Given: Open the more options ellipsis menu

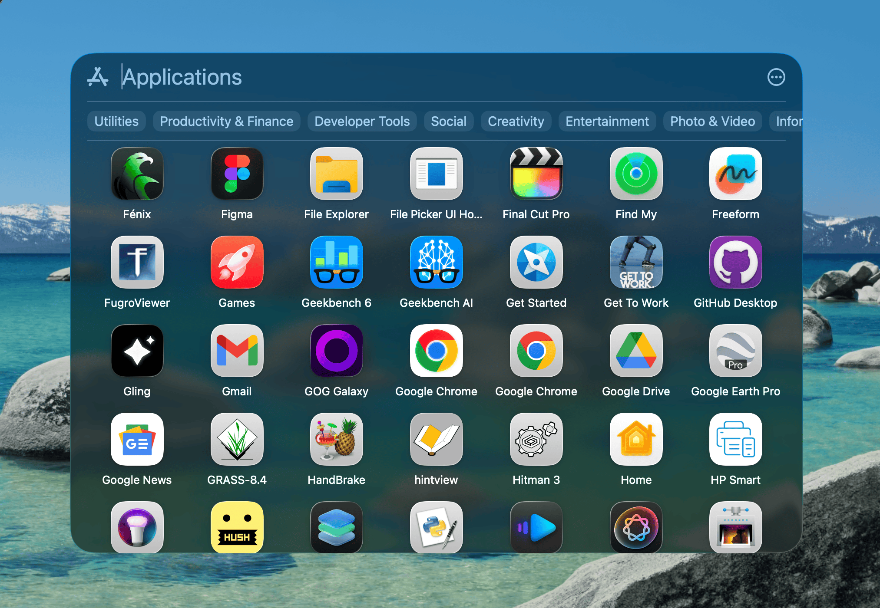Looking at the screenshot, I should [x=776, y=77].
